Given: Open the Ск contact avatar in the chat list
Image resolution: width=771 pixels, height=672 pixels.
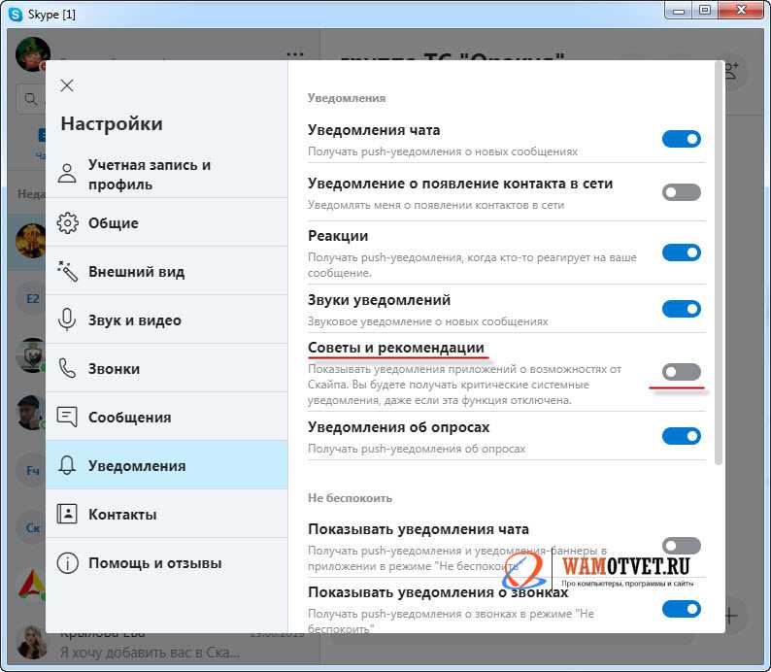Looking at the screenshot, I should (32, 527).
